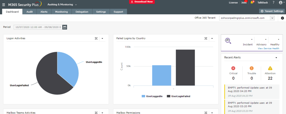Toggle UserLoggedIn series in chart legend
This screenshot has width=286, height=114.
pos(152,96)
